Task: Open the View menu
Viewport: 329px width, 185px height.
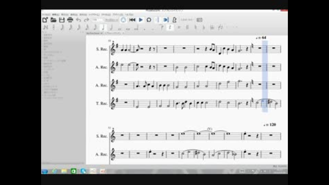Action: coord(65,14)
